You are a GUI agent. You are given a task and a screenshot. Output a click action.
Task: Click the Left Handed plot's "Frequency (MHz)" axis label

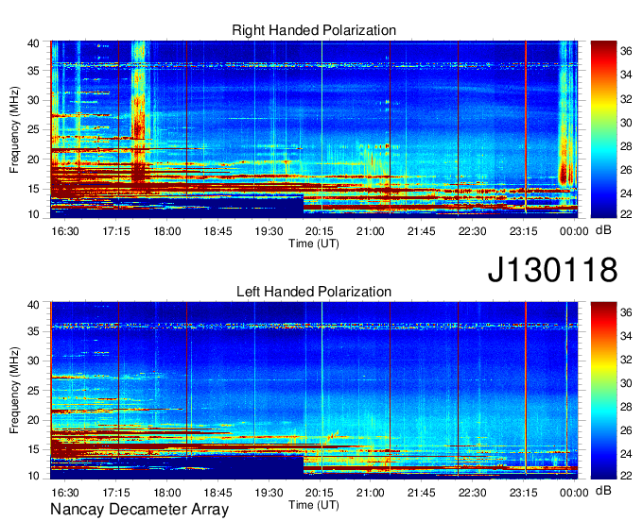pos(14,391)
